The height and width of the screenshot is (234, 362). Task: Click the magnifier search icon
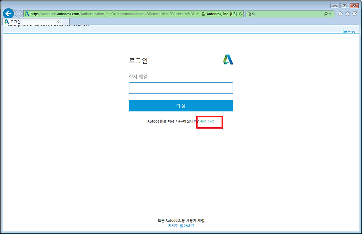tap(325, 14)
